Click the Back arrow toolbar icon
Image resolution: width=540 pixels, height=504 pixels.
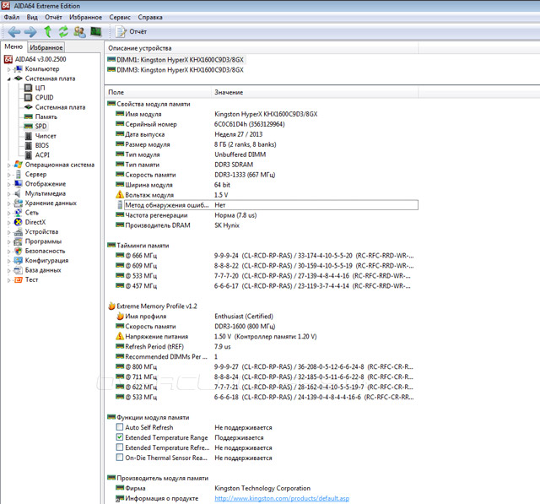point(14,32)
